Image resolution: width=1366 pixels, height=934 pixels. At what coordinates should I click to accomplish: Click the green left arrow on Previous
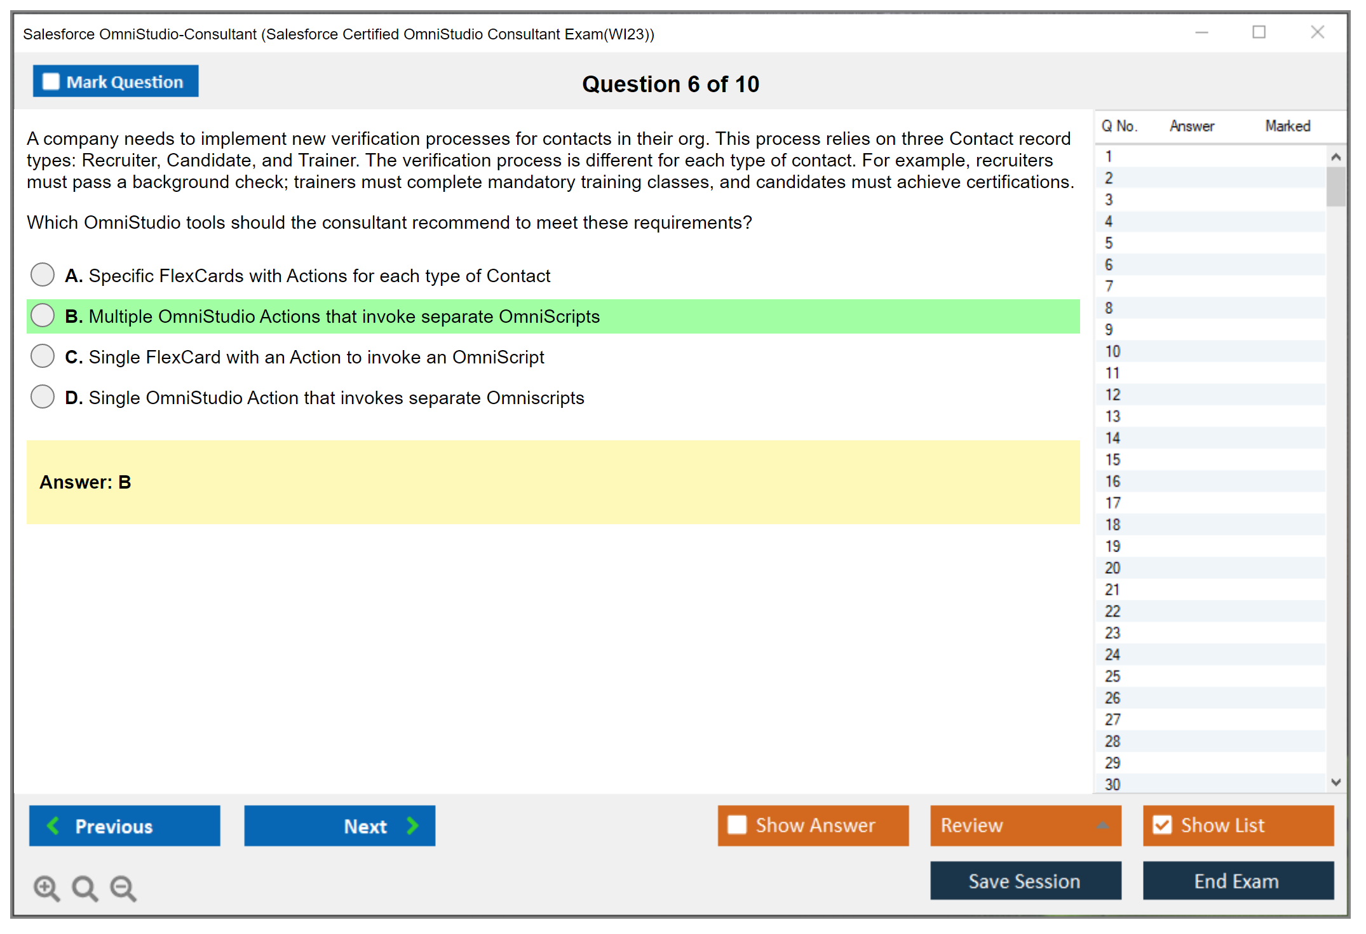click(x=53, y=826)
